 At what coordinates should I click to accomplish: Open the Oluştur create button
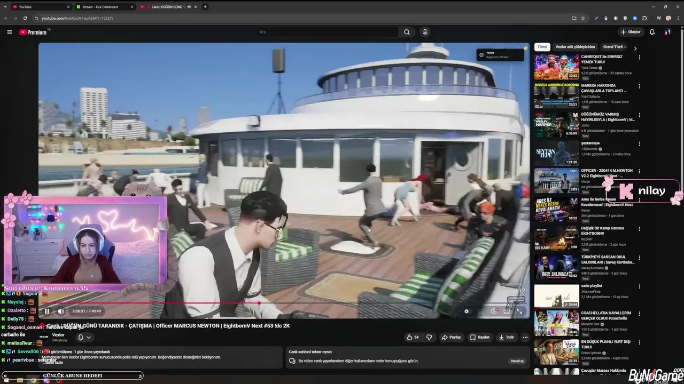click(630, 32)
